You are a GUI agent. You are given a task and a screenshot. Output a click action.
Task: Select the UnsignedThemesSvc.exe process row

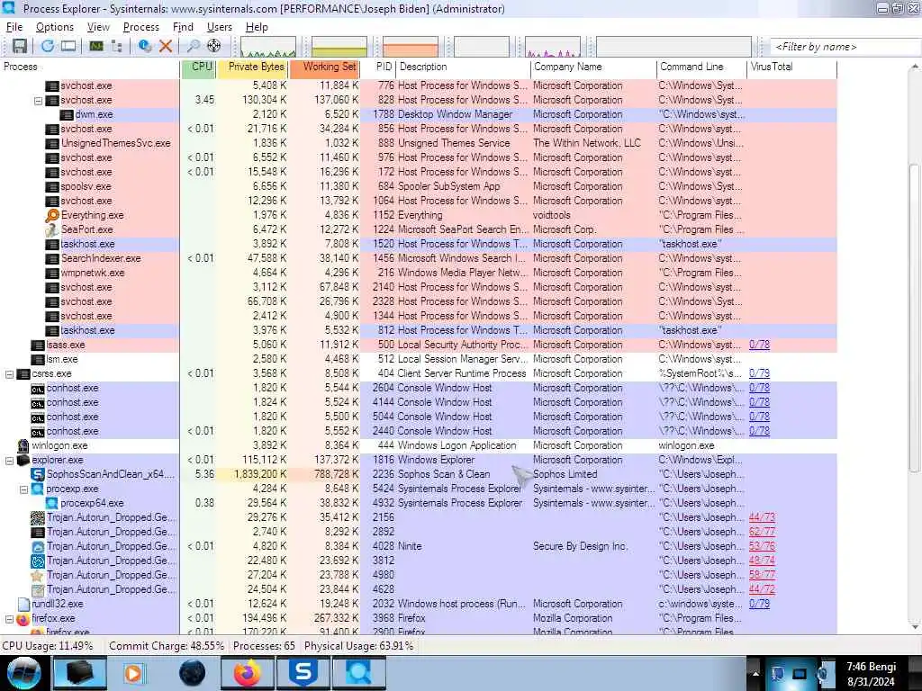click(418, 143)
